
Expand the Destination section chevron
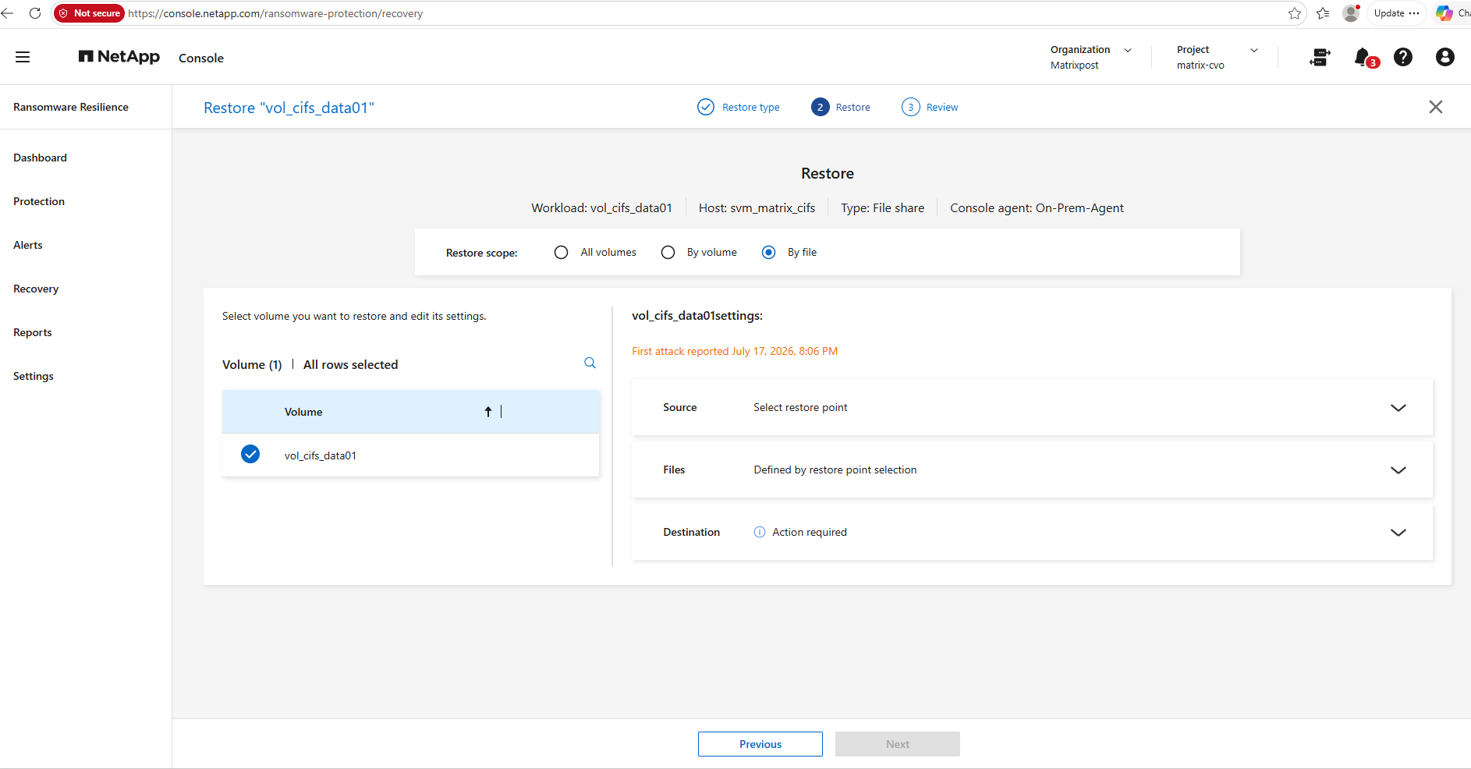tap(1398, 532)
